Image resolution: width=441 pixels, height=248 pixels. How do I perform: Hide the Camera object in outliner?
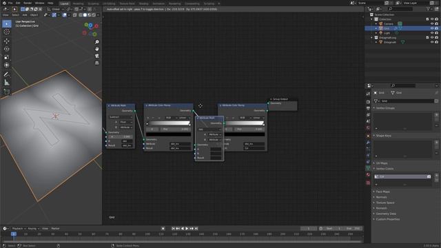pos(432,24)
